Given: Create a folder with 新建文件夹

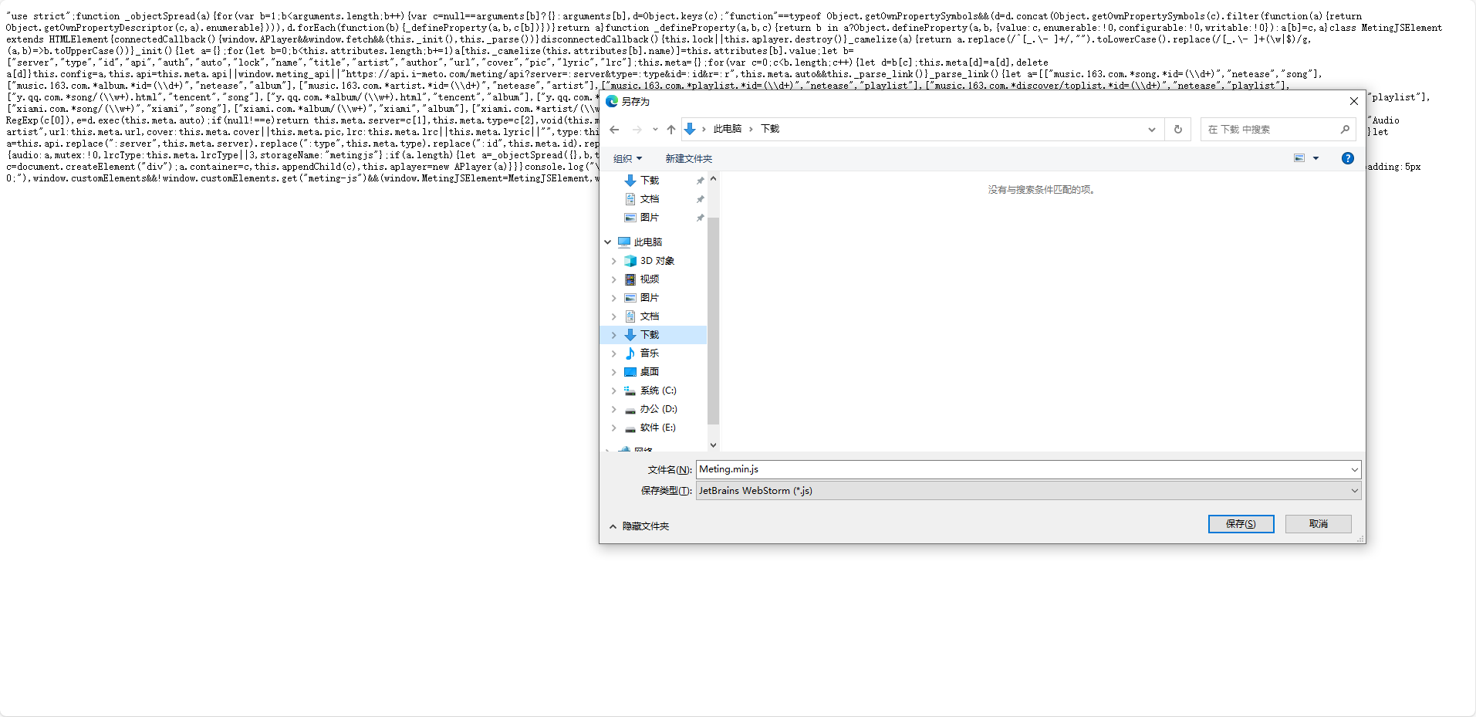Looking at the screenshot, I should [x=689, y=159].
